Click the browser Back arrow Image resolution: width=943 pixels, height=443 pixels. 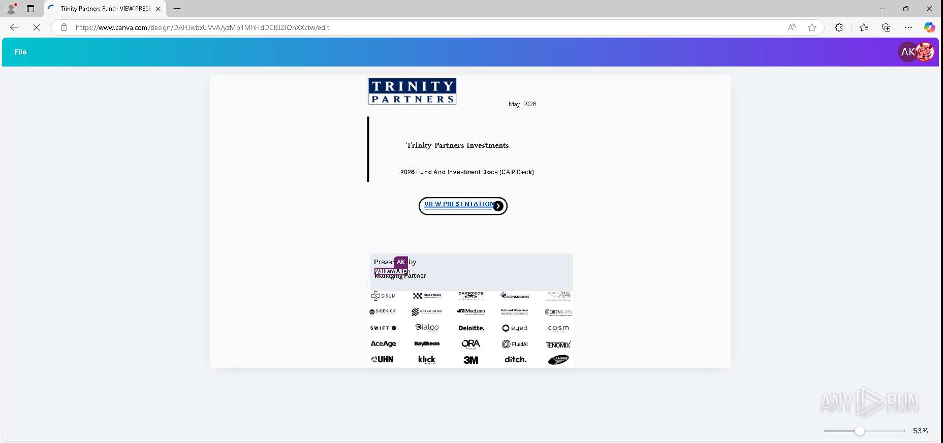pos(14,27)
